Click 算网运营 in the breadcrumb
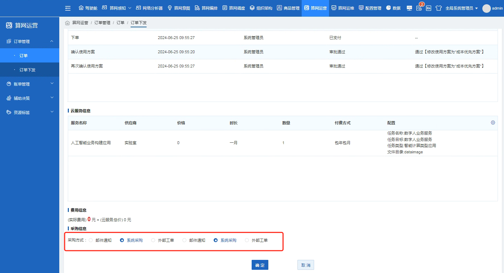The image size is (504, 273). (x=80, y=23)
